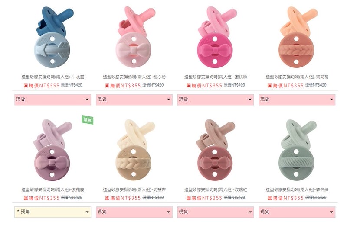This screenshot has width=347, height=228.
Task: Expand the 現貨 dropdown under 奶茶杏 pacifier
Action: tap(134, 212)
